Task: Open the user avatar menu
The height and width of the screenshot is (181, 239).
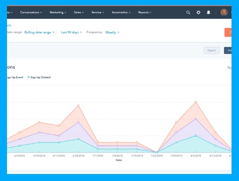Action: [224, 12]
